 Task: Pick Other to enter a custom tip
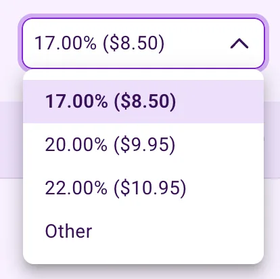pos(143,231)
